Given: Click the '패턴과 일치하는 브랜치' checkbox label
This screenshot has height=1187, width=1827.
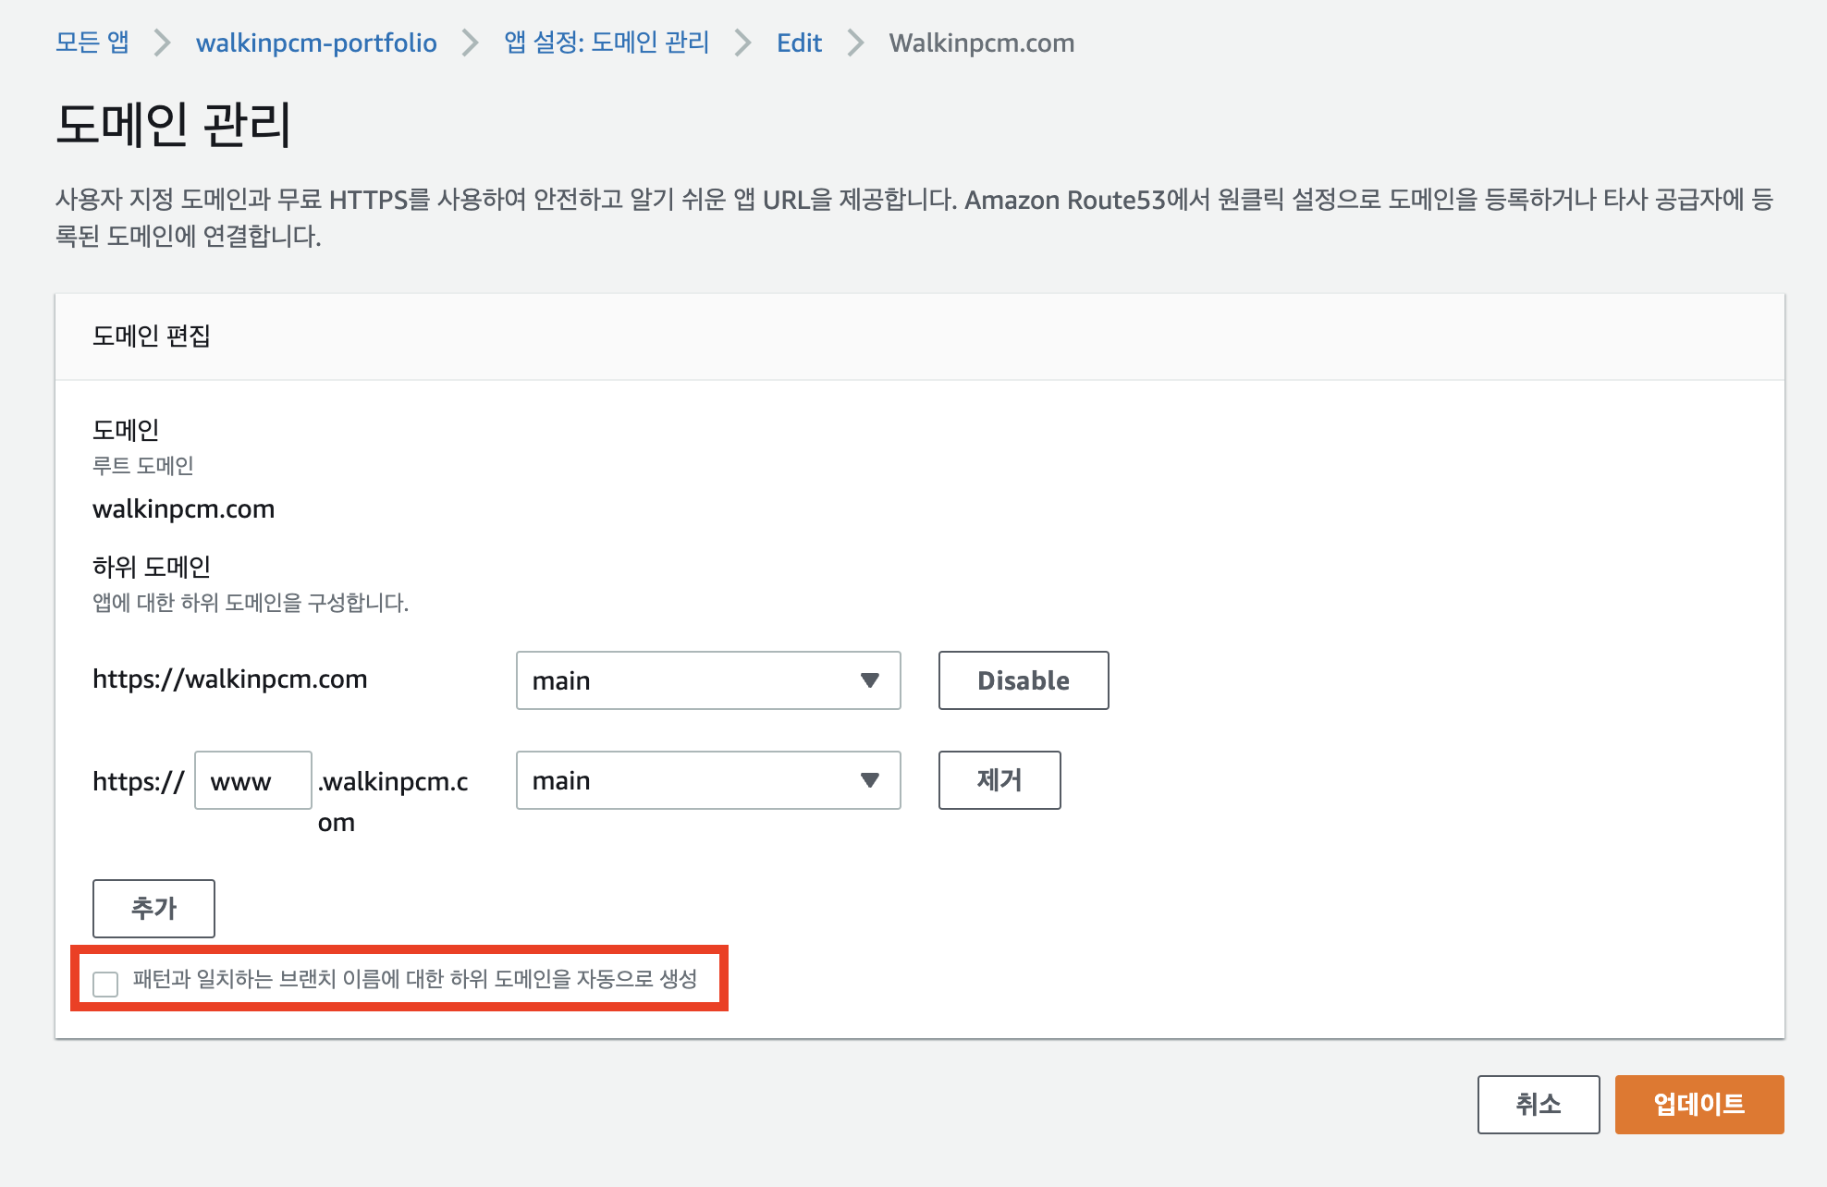Looking at the screenshot, I should [414, 979].
